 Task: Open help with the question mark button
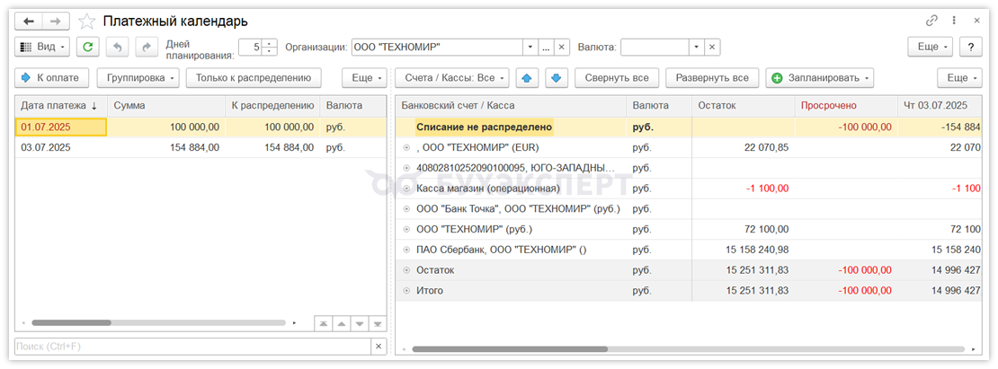click(x=970, y=47)
